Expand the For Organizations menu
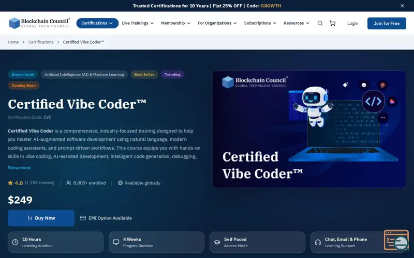Viewport: 414px width, 258px height. [217, 23]
